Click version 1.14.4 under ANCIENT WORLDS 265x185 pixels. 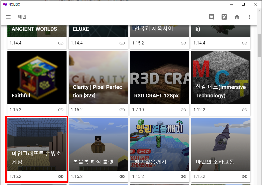click(15, 43)
